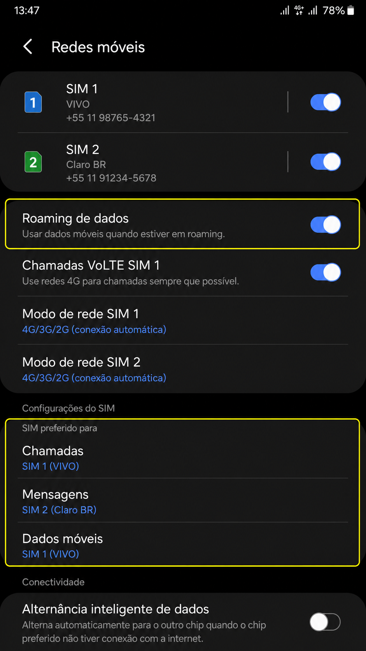The height and width of the screenshot is (651, 366).
Task: Tap the clock showing 13:47
Action: (27, 10)
